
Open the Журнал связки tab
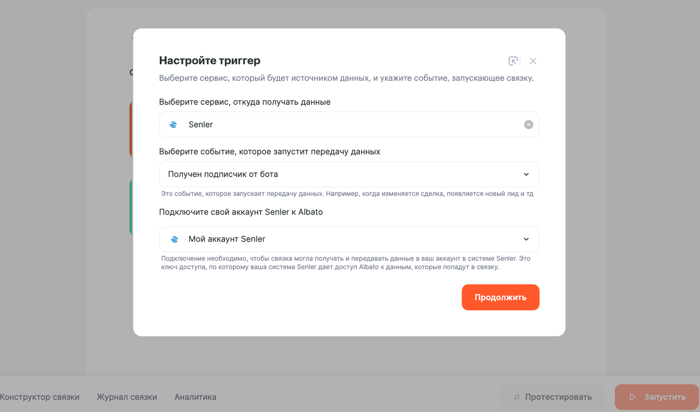click(127, 397)
